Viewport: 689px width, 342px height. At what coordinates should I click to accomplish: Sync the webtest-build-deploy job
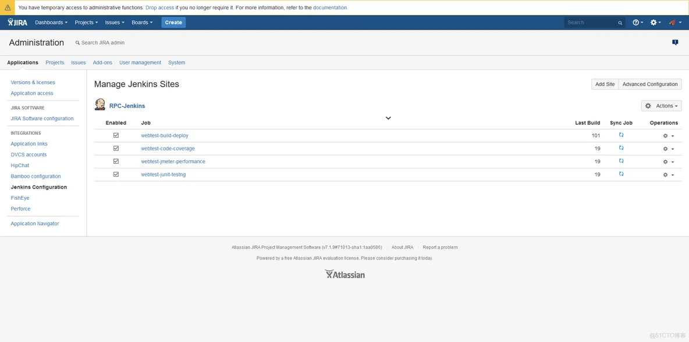621,135
